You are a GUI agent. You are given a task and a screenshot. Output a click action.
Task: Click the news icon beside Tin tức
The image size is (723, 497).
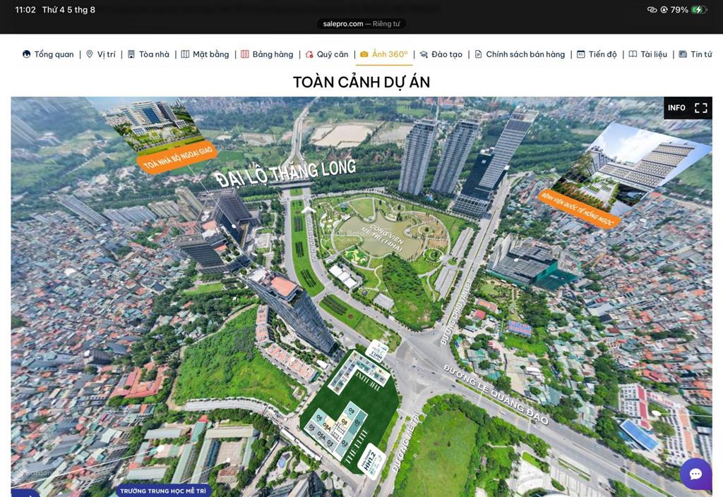click(x=683, y=54)
